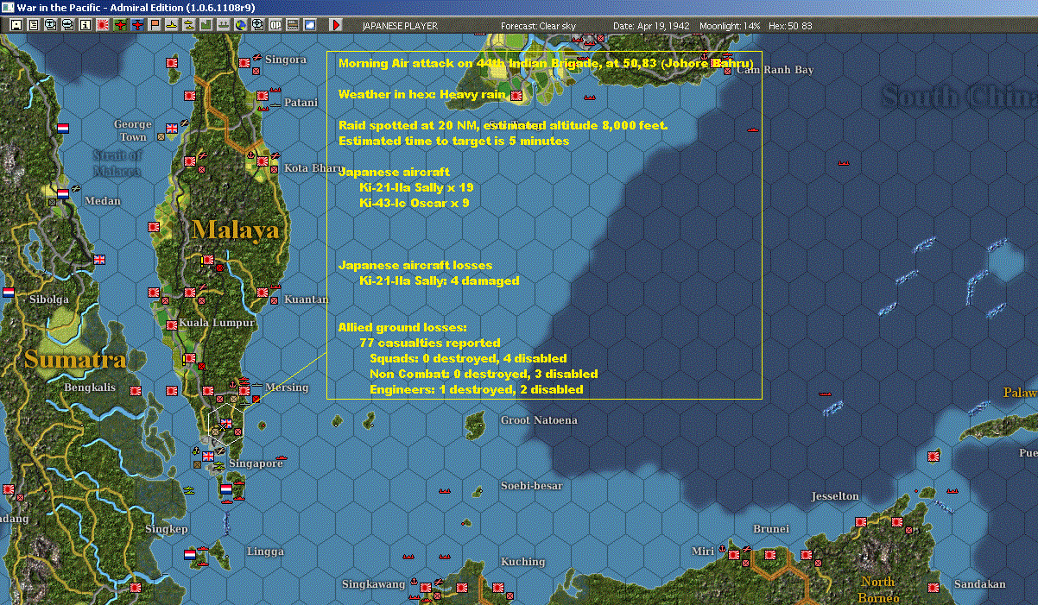The width and height of the screenshot is (1038, 605).
Task: Open the information 'i' toolbar icon
Action: coord(85,25)
